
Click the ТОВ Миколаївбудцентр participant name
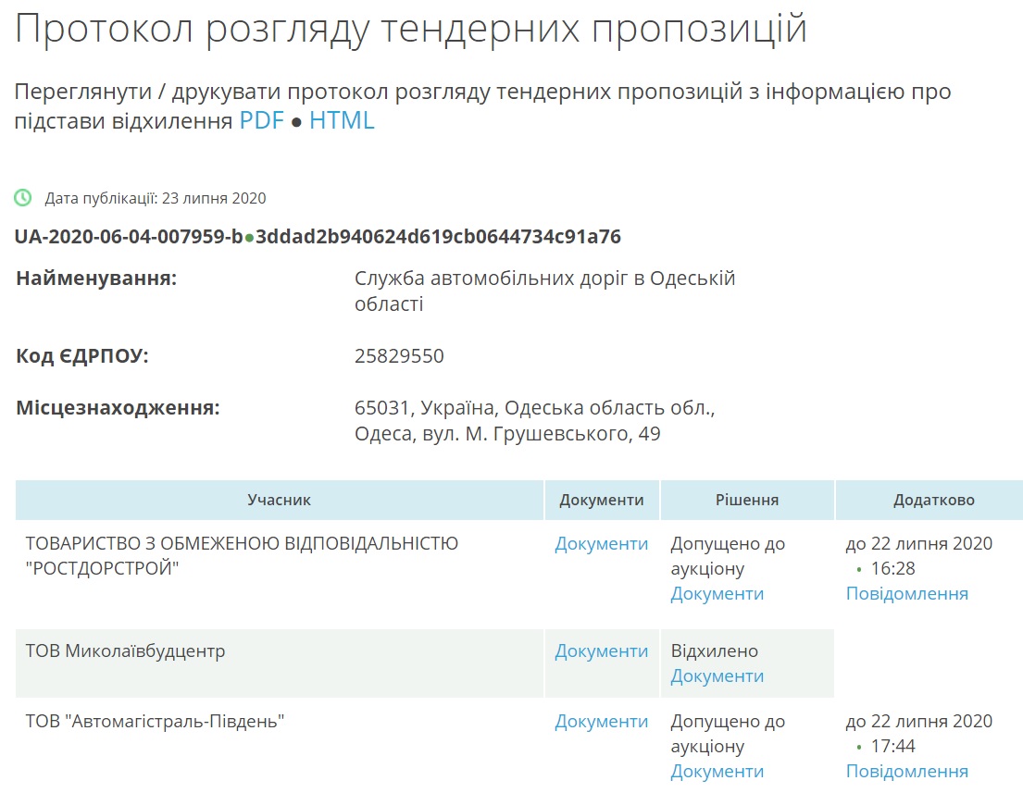[125, 651]
